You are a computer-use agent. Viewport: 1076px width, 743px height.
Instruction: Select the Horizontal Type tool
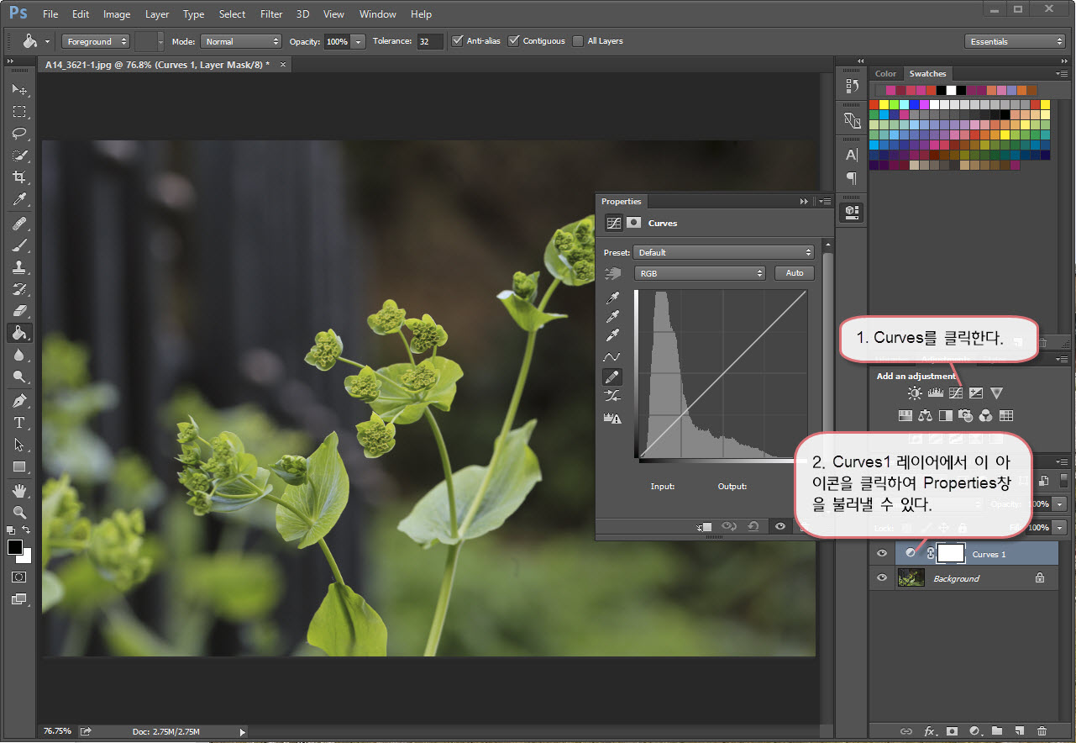19,423
